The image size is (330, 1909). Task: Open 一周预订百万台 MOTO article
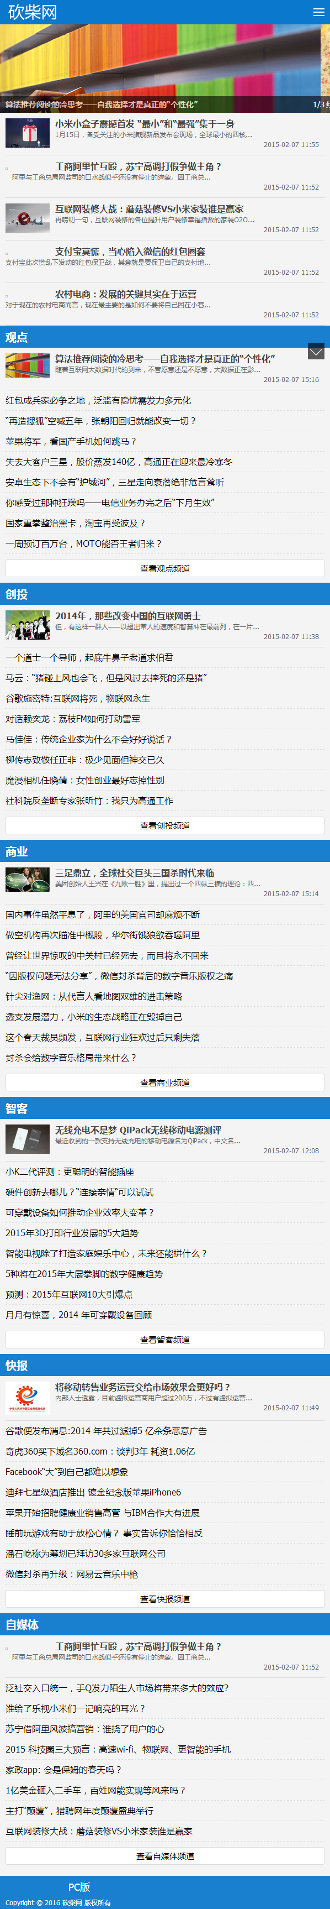(84, 543)
